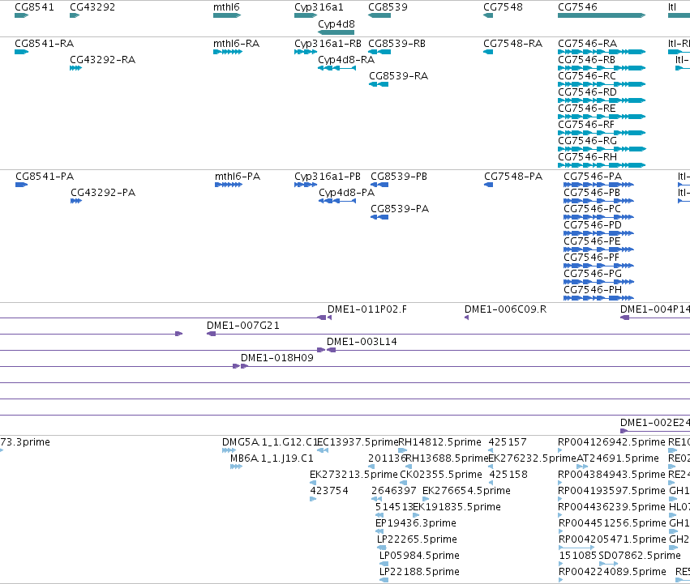The height and width of the screenshot is (584, 690).
Task: Click the CG8539-RB transcript label
Action: click(x=397, y=44)
